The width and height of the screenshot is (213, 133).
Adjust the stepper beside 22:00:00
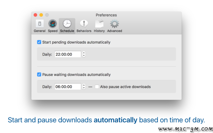pos(84,54)
